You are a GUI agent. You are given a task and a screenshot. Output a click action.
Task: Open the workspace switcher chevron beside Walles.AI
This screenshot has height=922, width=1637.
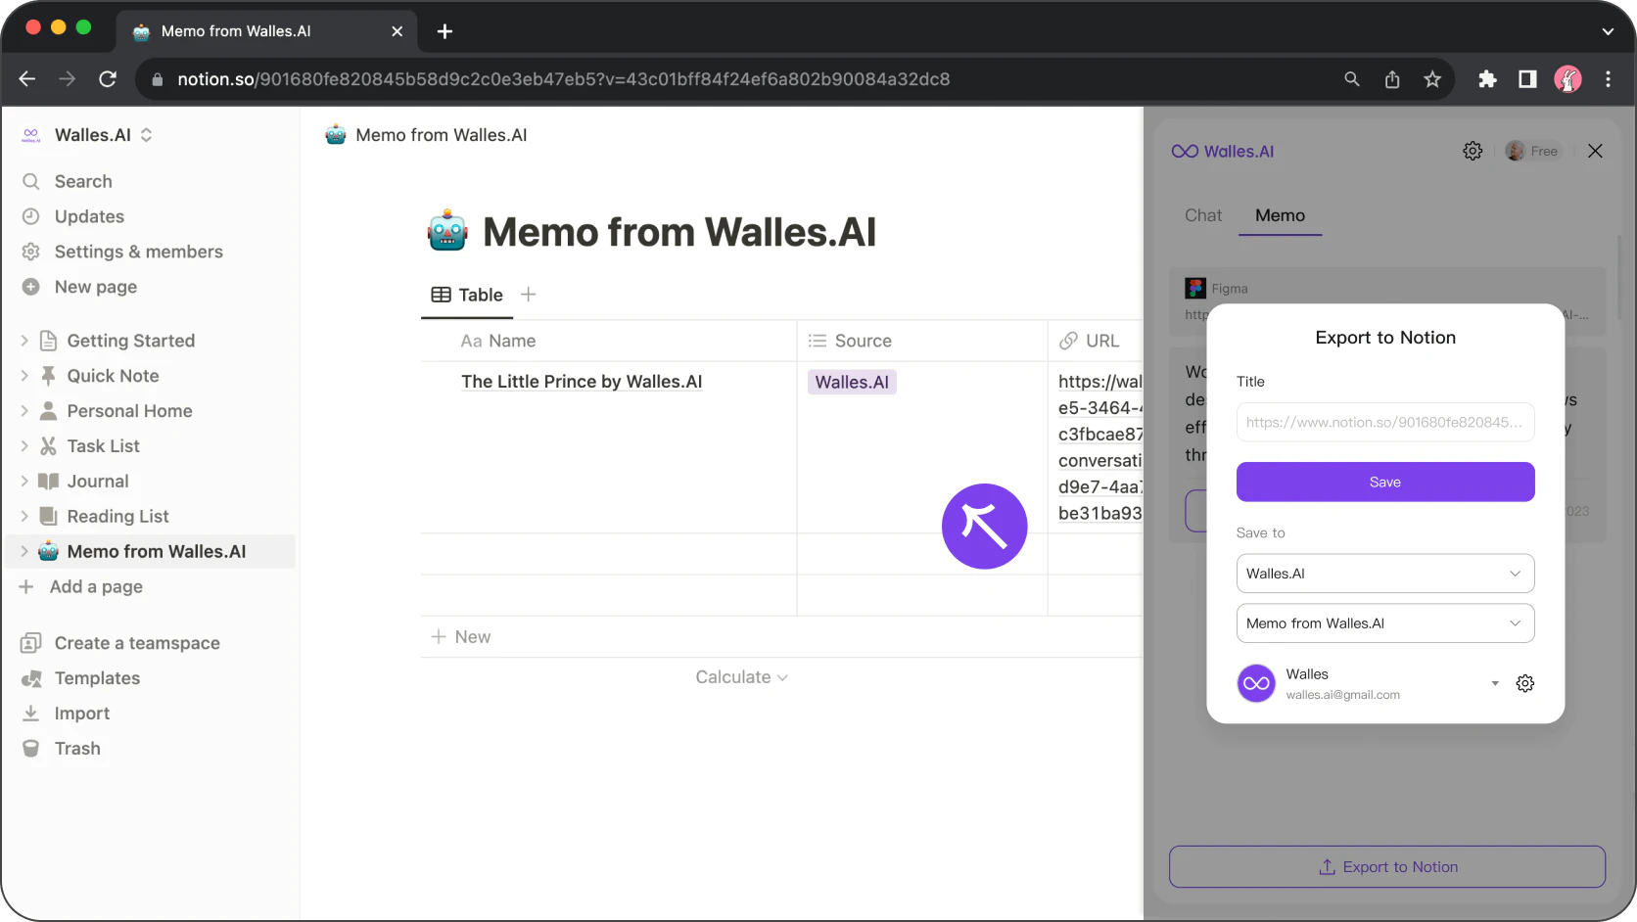(146, 135)
